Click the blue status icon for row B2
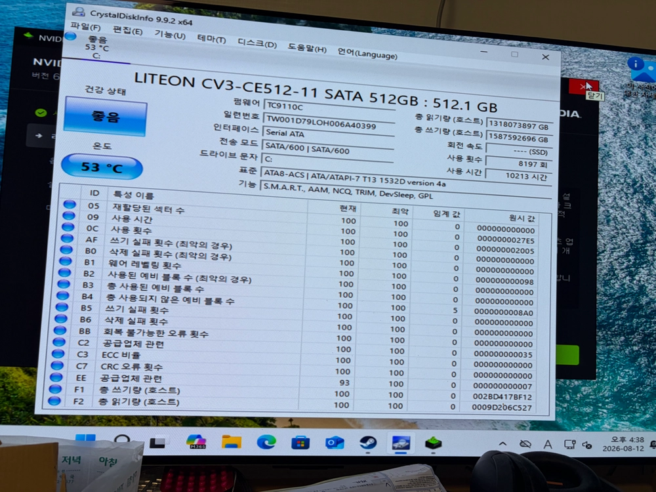Viewport: 656px width, 492px height. pyautogui.click(x=64, y=272)
